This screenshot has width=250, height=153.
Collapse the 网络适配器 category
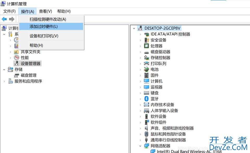pyautogui.click(x=140, y=146)
